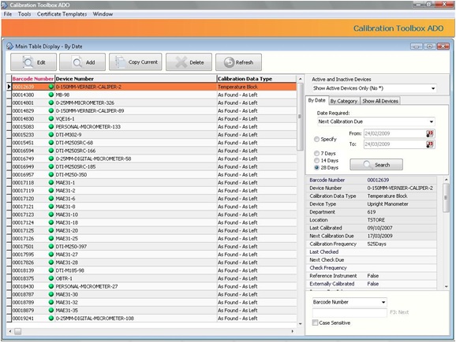Viewport: 456px width, 343px height.
Task: Select the OBTR-1 device row
Action: tap(151, 278)
